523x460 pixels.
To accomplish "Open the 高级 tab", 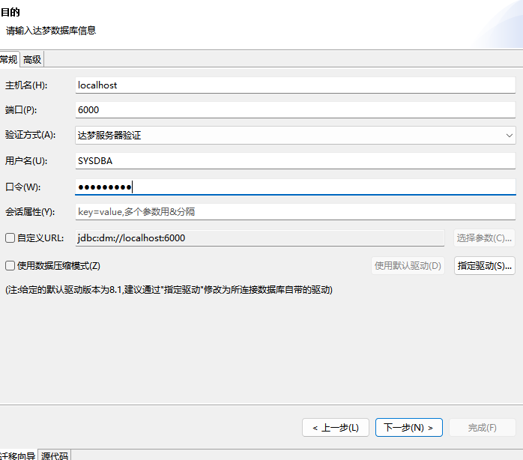I will click(32, 60).
